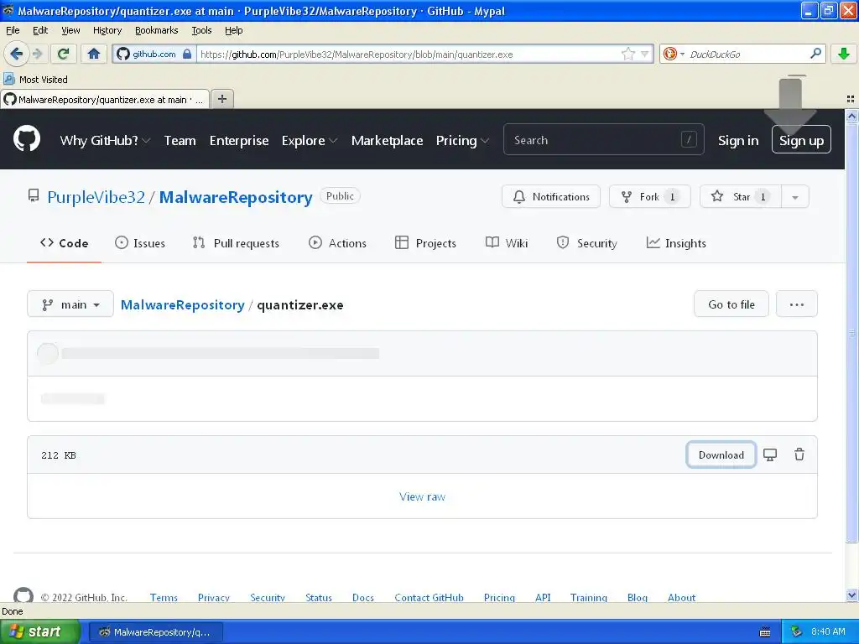Expand the Why GitHub? menu
Viewport: 859px width, 644px height.
click(x=105, y=141)
